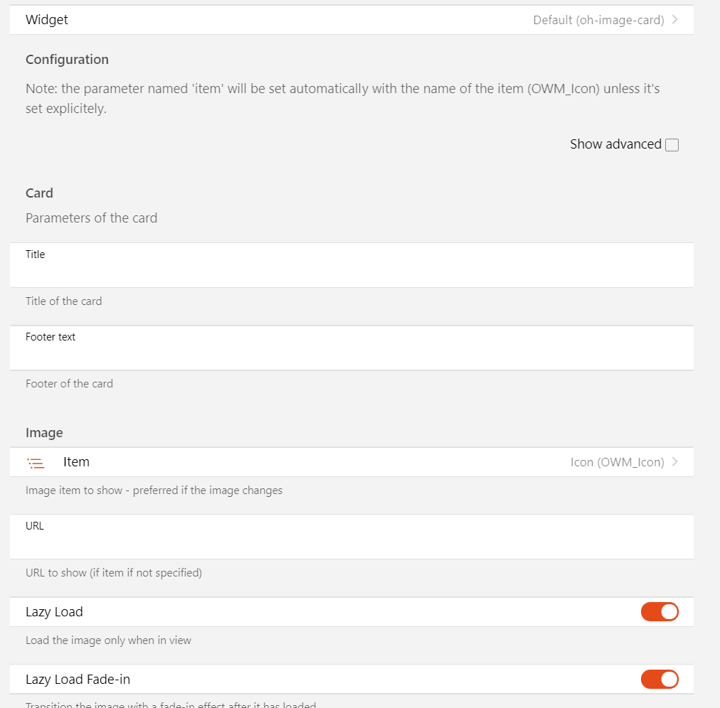Click the Item label in Image section
This screenshot has width=720, height=708.
coord(76,462)
